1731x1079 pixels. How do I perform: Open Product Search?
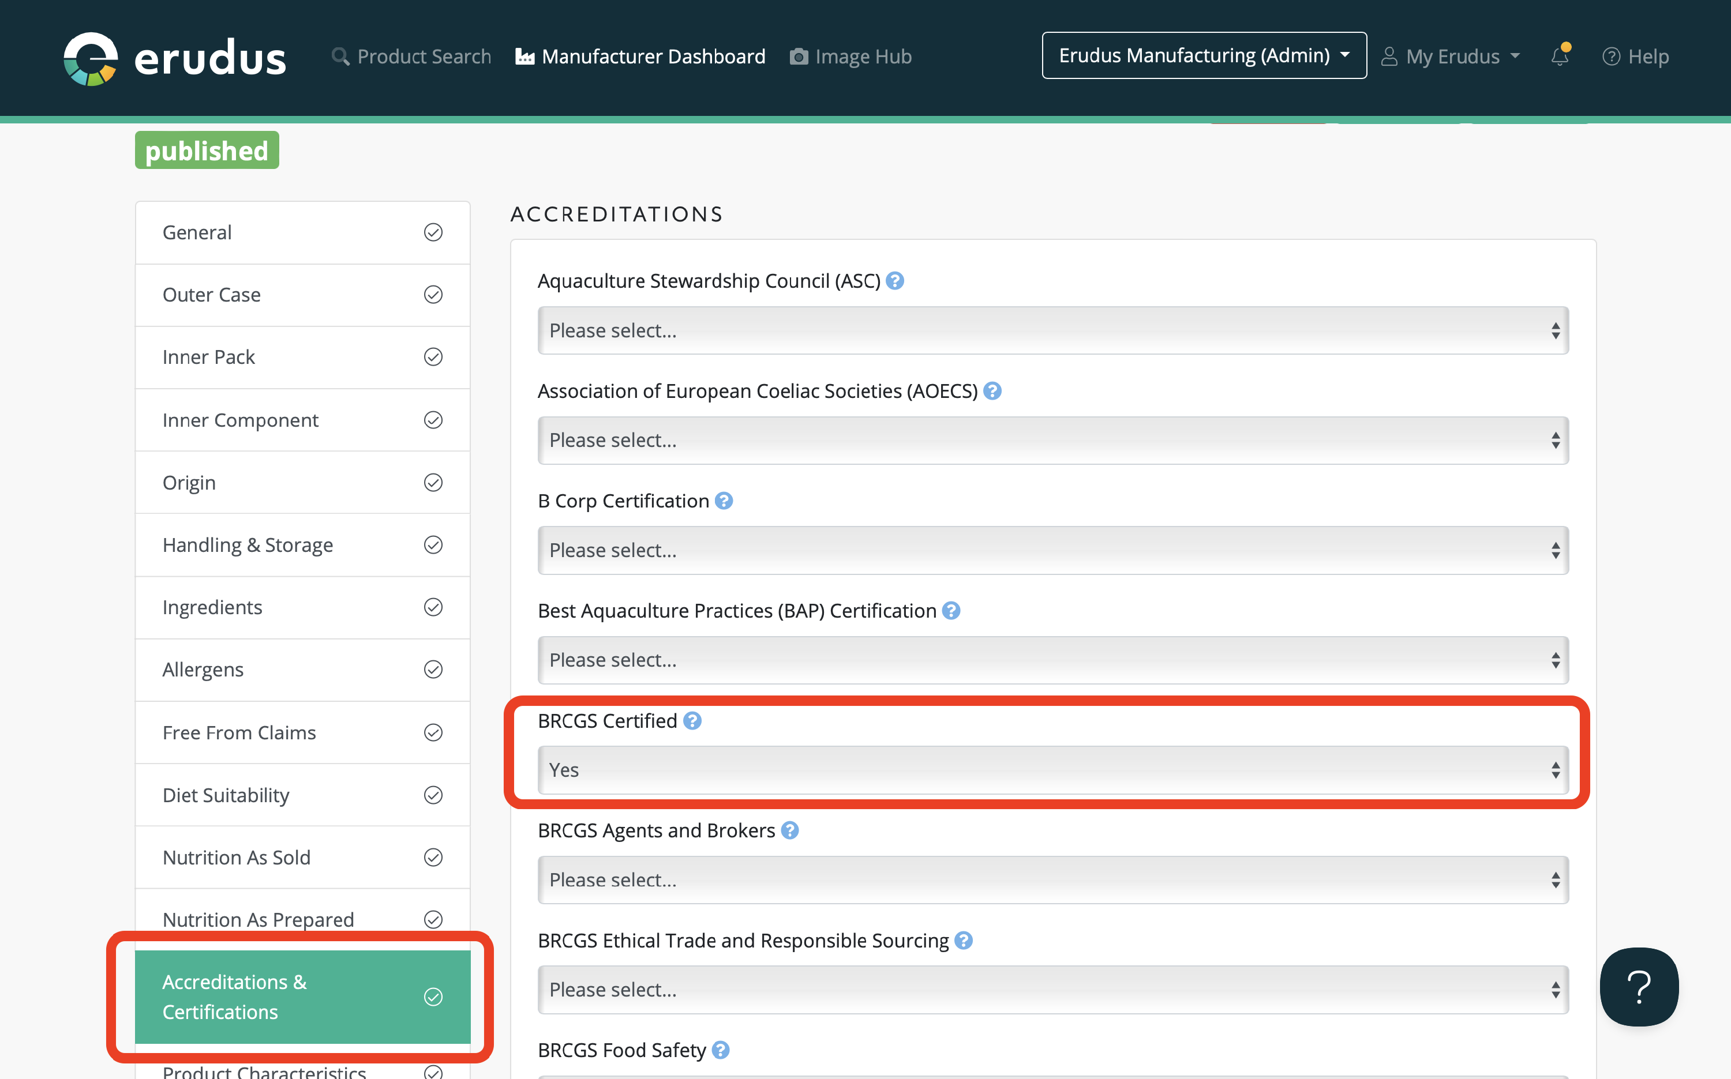click(x=412, y=57)
